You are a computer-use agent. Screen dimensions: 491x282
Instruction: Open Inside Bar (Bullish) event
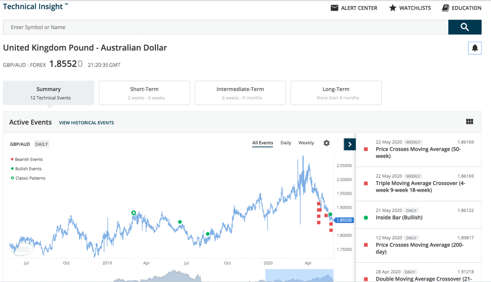pyautogui.click(x=418, y=215)
